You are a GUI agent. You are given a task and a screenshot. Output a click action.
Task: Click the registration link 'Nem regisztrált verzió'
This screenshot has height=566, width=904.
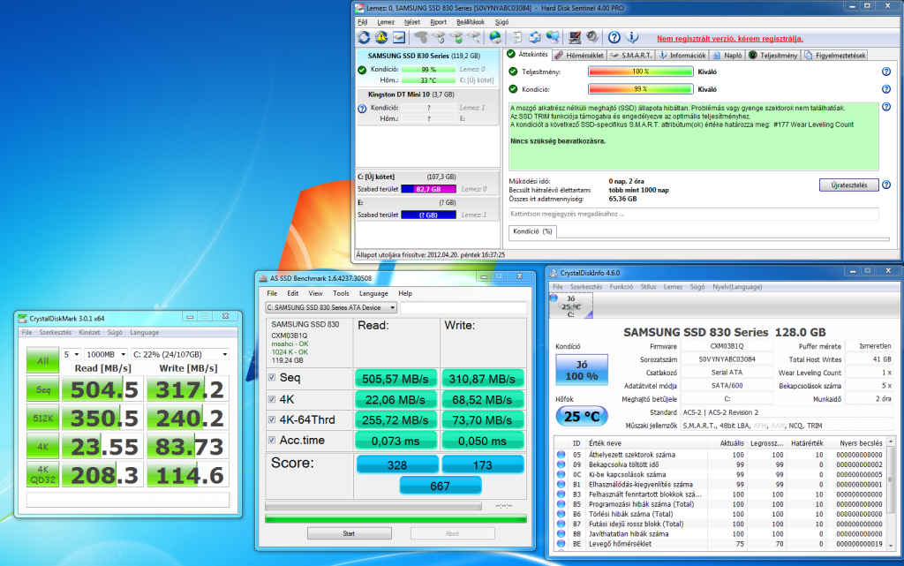pos(730,39)
